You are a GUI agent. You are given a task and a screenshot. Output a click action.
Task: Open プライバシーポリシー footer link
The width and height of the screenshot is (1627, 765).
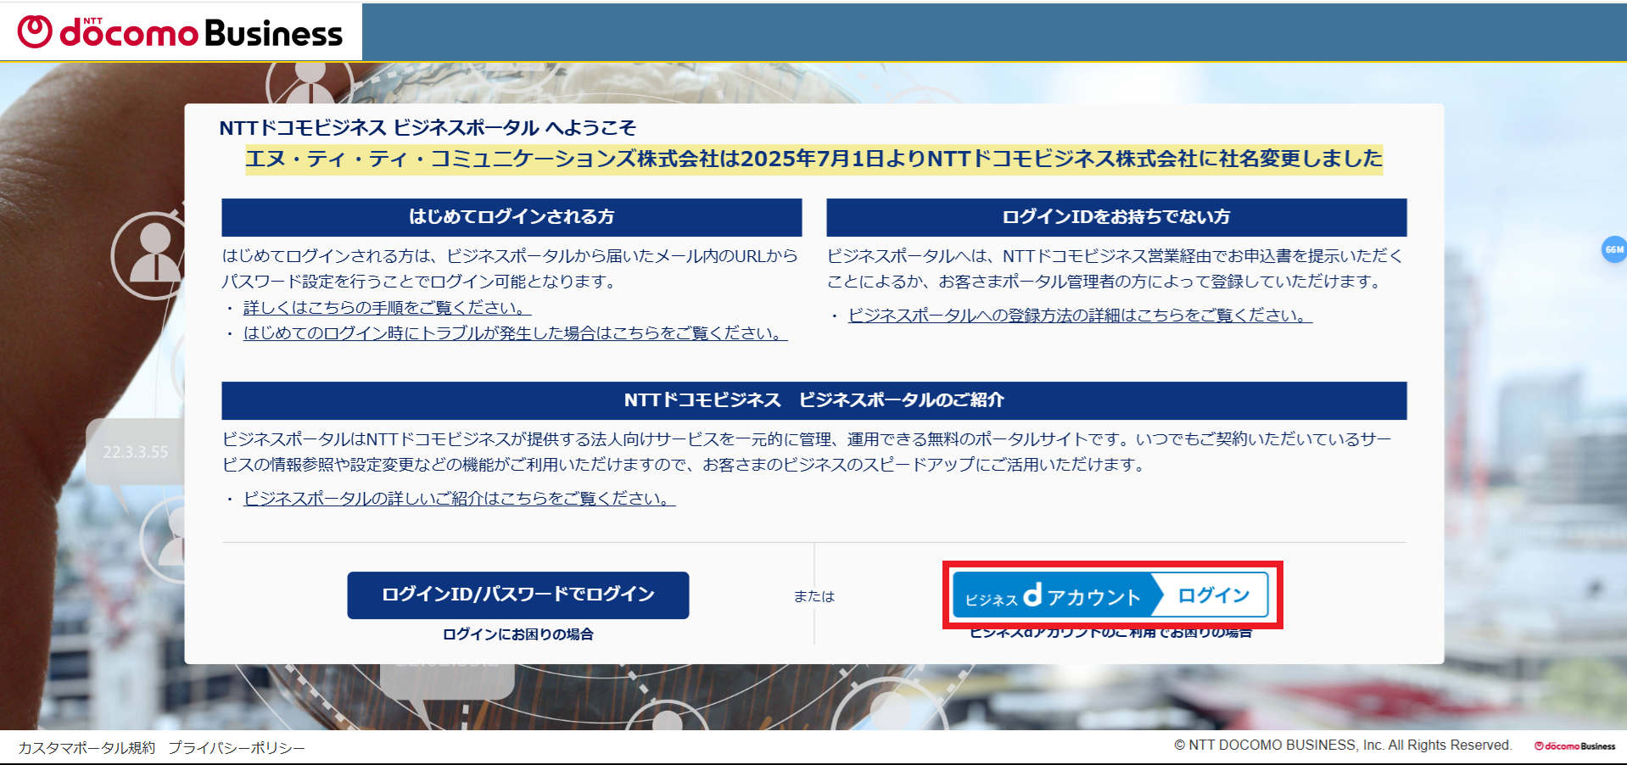(236, 748)
